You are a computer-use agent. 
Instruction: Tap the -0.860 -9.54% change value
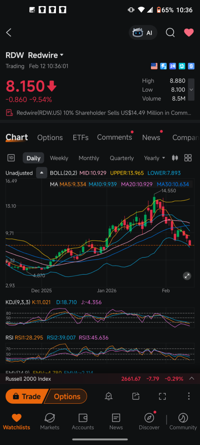coord(29,100)
